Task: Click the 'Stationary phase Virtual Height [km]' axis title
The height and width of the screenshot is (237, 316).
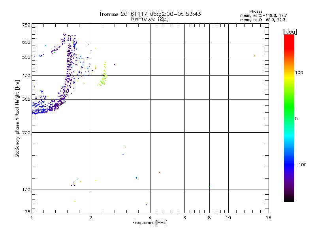Action: [17, 119]
